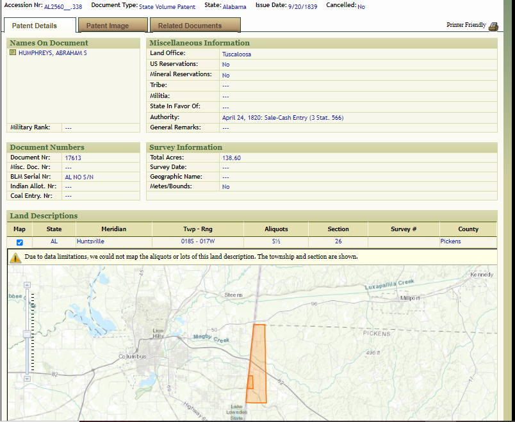Image resolution: width=515 pixels, height=422 pixels.
Task: Open the HUMPHREYS, ABRAHAM S name link
Action: point(53,53)
